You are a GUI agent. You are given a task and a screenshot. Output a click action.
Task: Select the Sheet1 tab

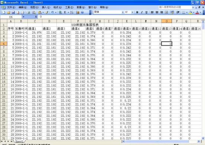(x=19, y=141)
